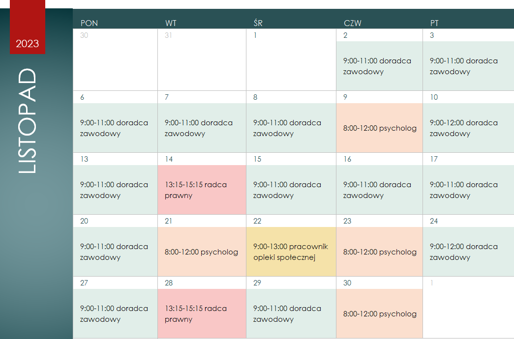This screenshot has height=339, width=514.
Task: Click the radca prawny entry on November 28
Action: (202, 313)
